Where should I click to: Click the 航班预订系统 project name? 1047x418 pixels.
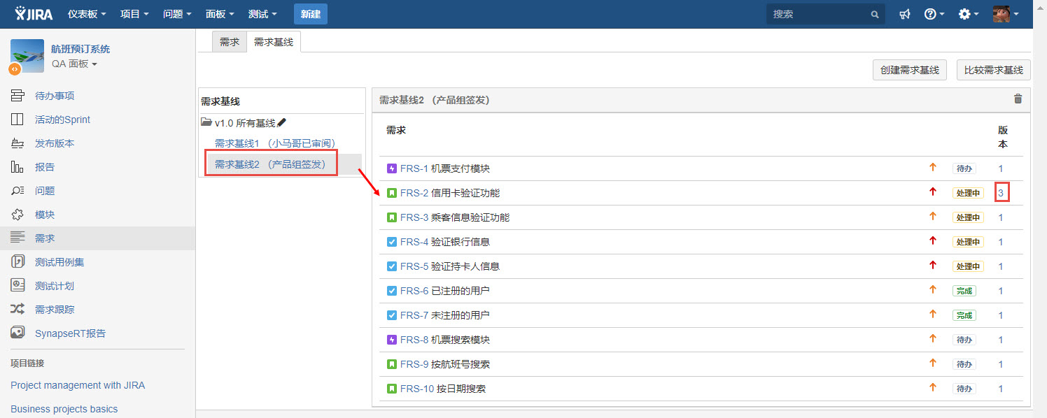click(x=80, y=49)
